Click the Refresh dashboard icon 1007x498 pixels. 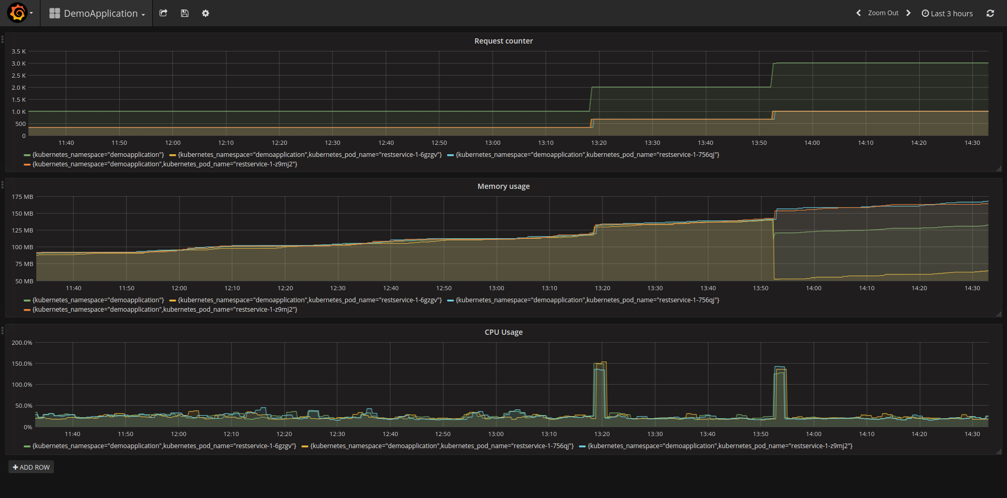(990, 13)
